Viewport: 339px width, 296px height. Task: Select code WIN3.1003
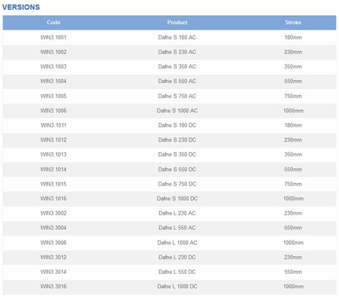point(53,67)
